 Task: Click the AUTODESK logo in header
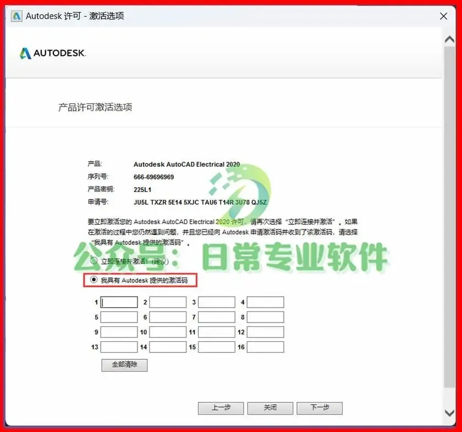[x=53, y=53]
